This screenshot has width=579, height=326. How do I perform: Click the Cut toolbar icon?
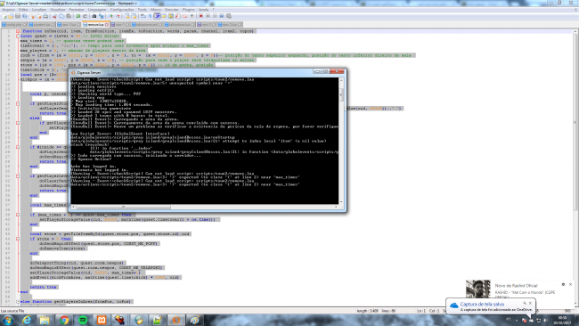pos(54,16)
